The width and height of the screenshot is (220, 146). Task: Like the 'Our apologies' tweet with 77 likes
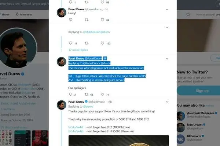pos(103,95)
